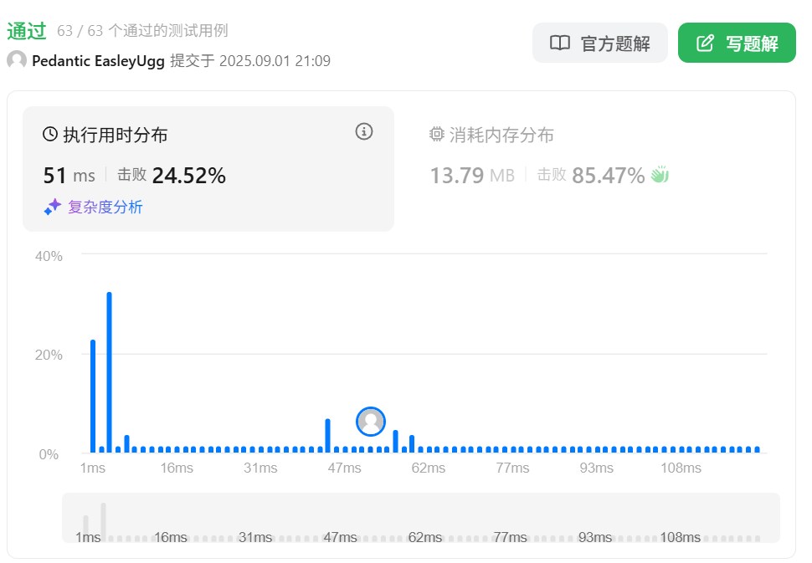The height and width of the screenshot is (563, 812).
Task: Click the clock icon next to 执行用时分布
Action: click(x=50, y=135)
